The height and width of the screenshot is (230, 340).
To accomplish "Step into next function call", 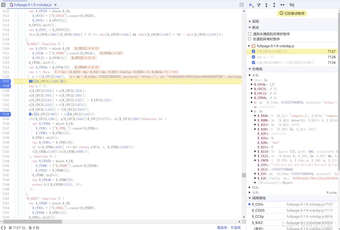I will pos(266,5).
